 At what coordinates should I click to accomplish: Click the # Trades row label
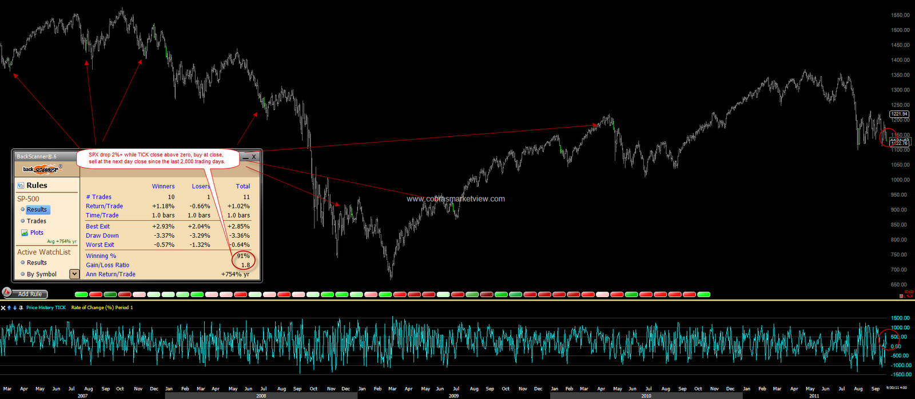(98, 197)
